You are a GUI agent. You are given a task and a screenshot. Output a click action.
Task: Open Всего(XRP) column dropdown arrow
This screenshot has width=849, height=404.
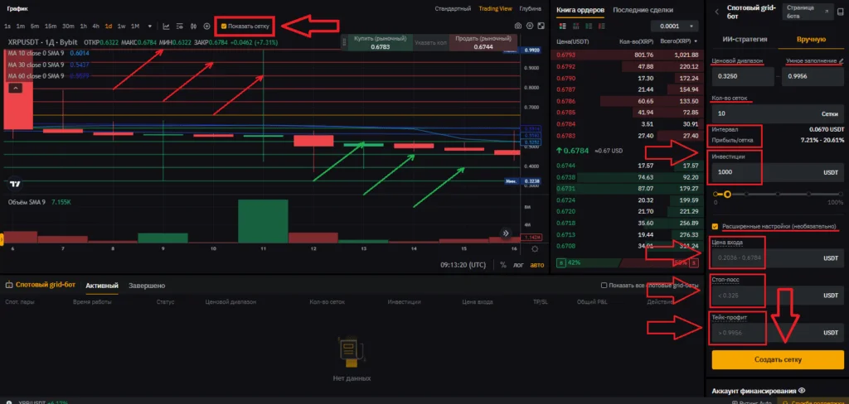(x=696, y=41)
